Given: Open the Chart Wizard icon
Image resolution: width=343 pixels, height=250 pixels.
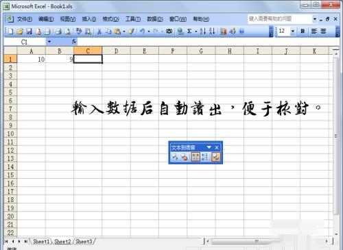Looking at the screenshot, I should click(223, 32).
